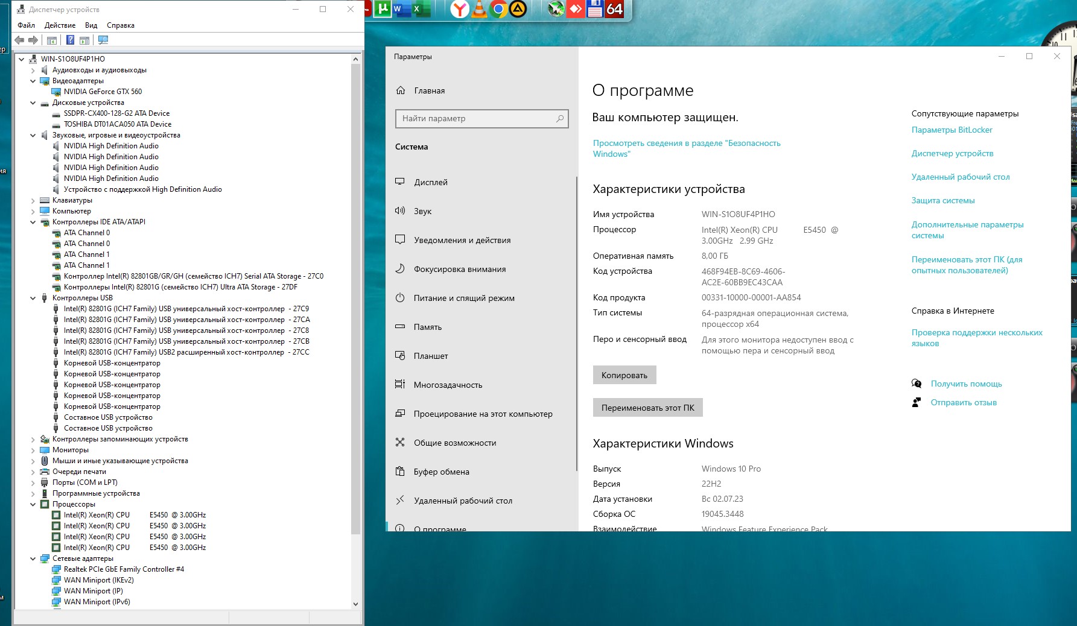
Task: Open the Действие menu
Action: pos(60,25)
